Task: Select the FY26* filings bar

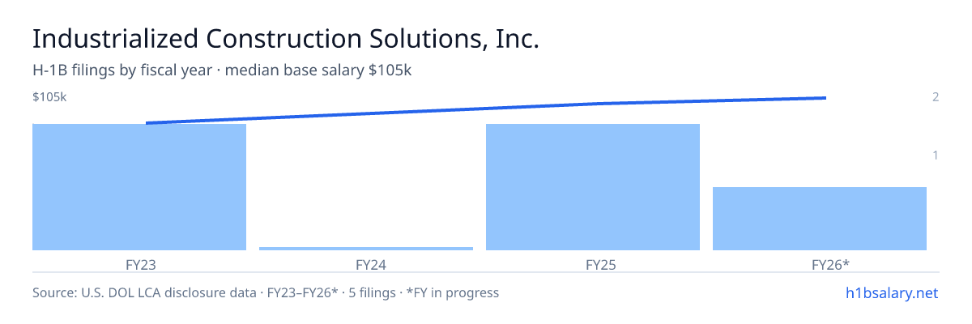Action: click(820, 219)
